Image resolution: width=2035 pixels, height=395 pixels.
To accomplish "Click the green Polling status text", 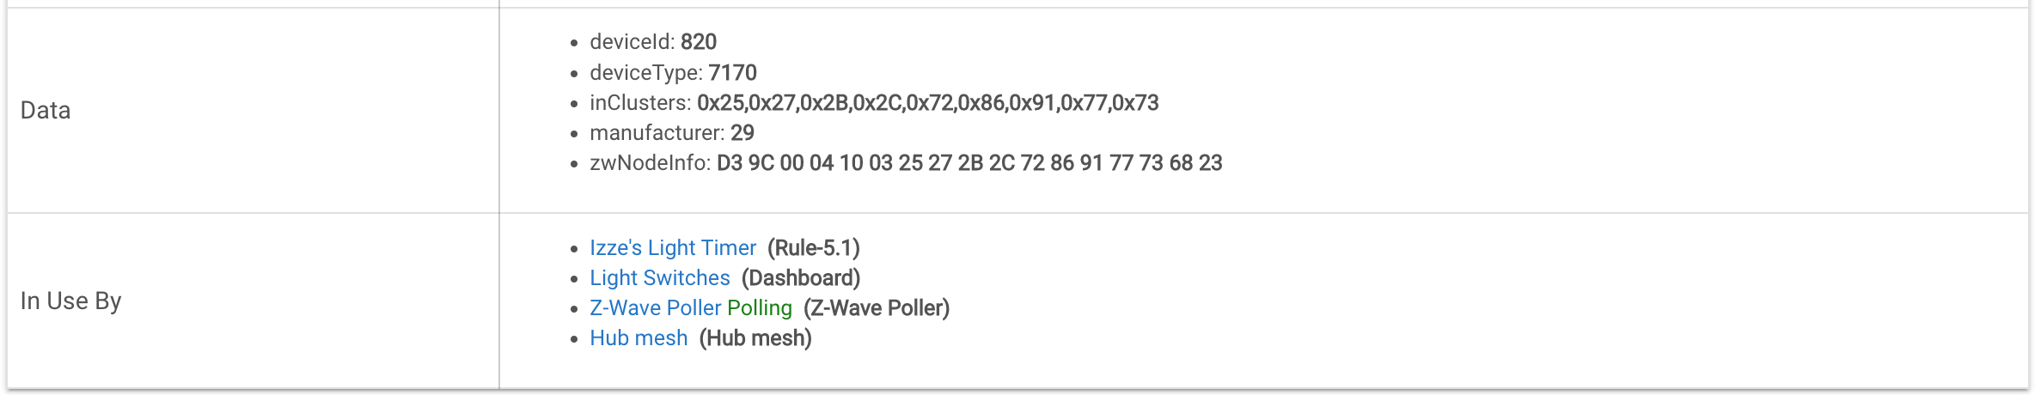I will 760,308.
